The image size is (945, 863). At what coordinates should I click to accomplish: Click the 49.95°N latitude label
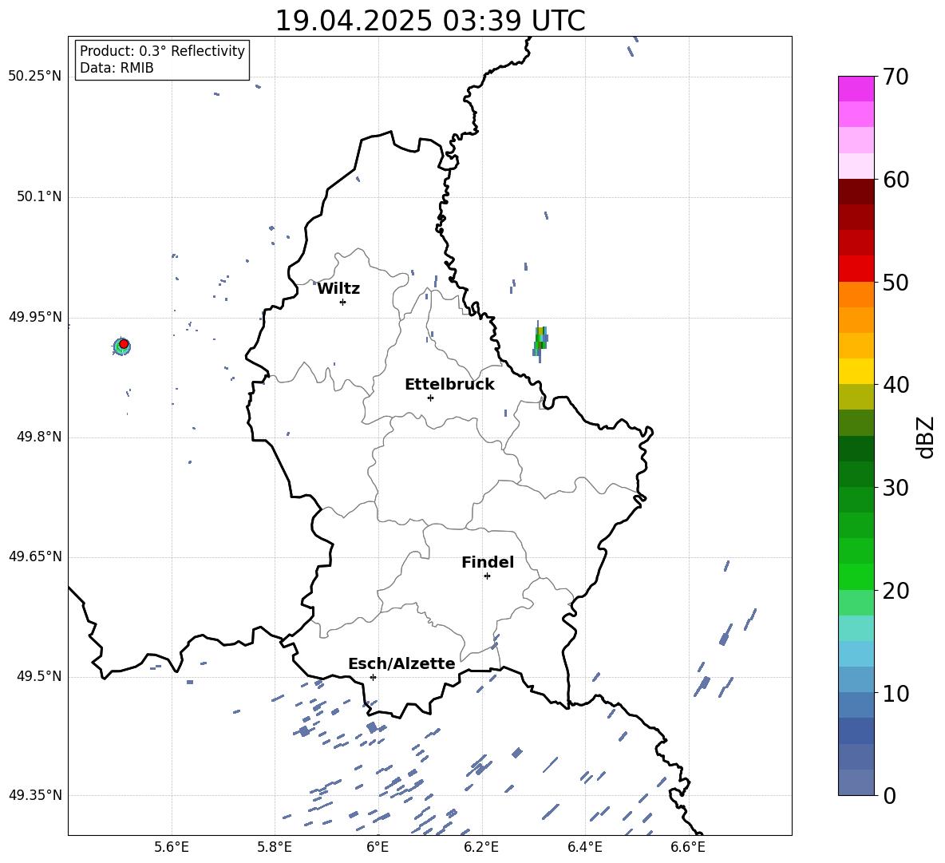(x=34, y=317)
